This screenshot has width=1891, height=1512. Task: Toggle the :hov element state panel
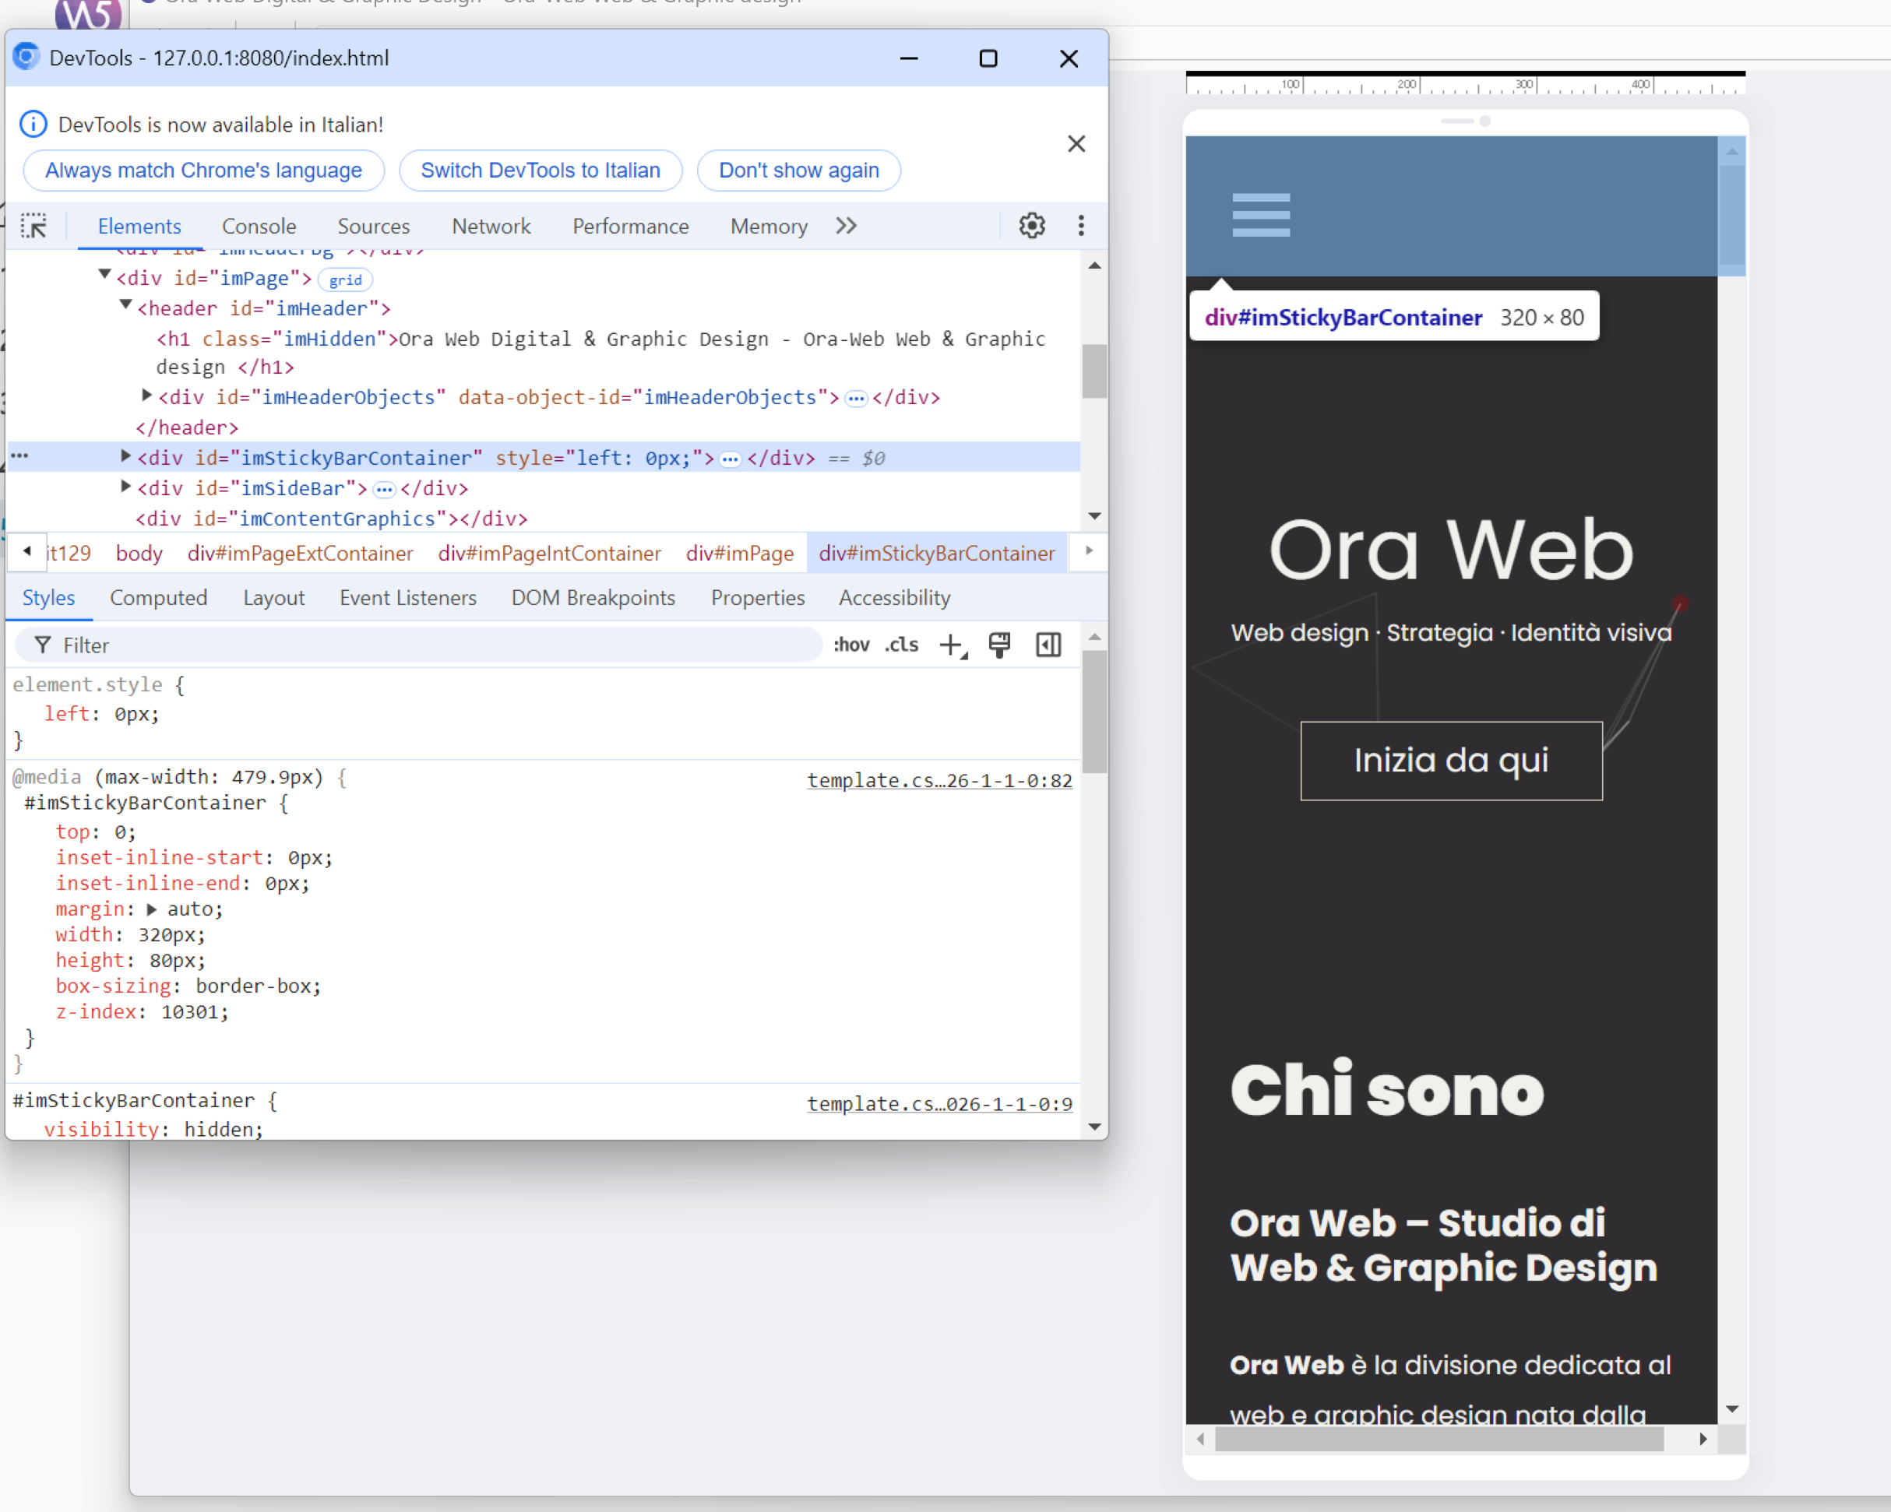click(850, 645)
